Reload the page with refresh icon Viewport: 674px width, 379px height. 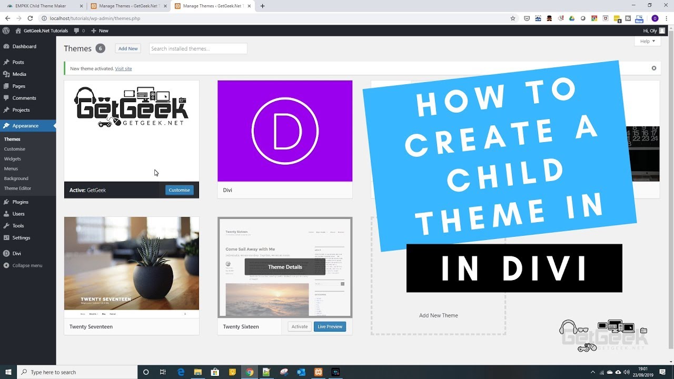pyautogui.click(x=30, y=18)
